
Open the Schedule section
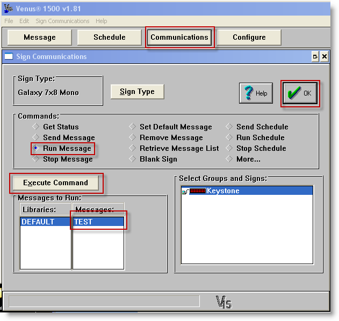click(109, 38)
